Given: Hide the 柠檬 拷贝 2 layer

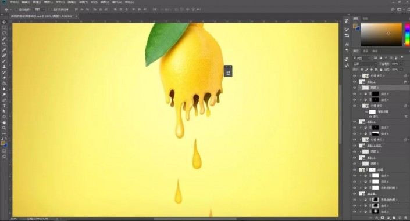Looking at the screenshot, I should [x=355, y=140].
